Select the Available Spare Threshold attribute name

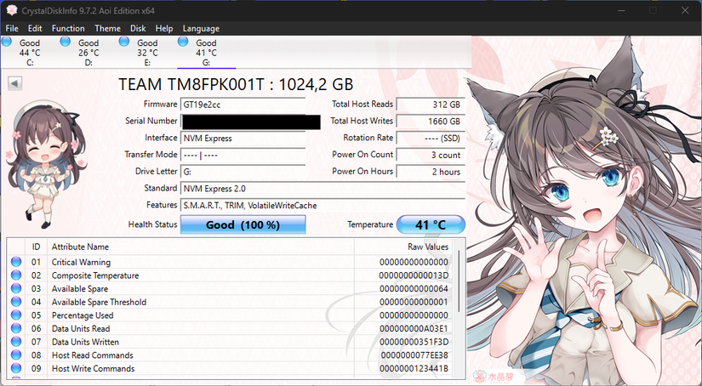[x=99, y=302]
